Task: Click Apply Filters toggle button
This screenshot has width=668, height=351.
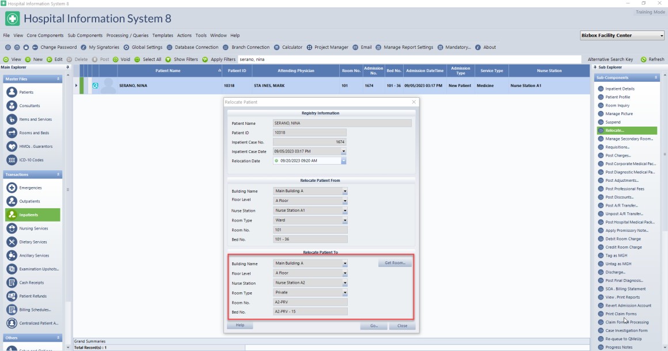Action: click(205, 59)
